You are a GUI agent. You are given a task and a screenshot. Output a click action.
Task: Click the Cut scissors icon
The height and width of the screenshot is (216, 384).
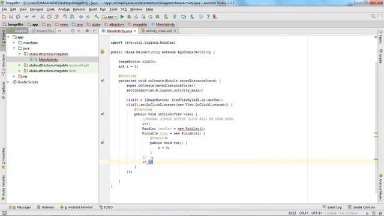pyautogui.click(x=42, y=17)
